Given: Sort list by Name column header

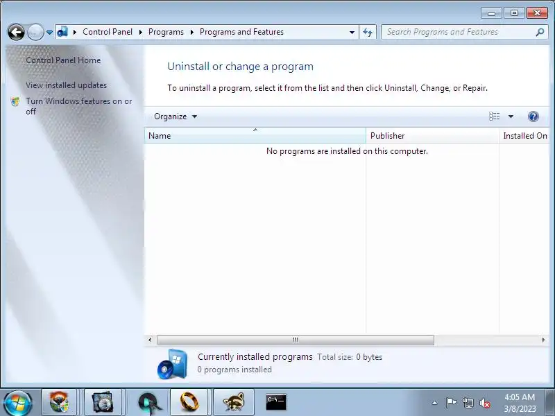Looking at the screenshot, I should [x=255, y=135].
